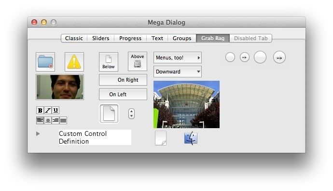
Task: Switch to the Progress tab
Action: 130,38
